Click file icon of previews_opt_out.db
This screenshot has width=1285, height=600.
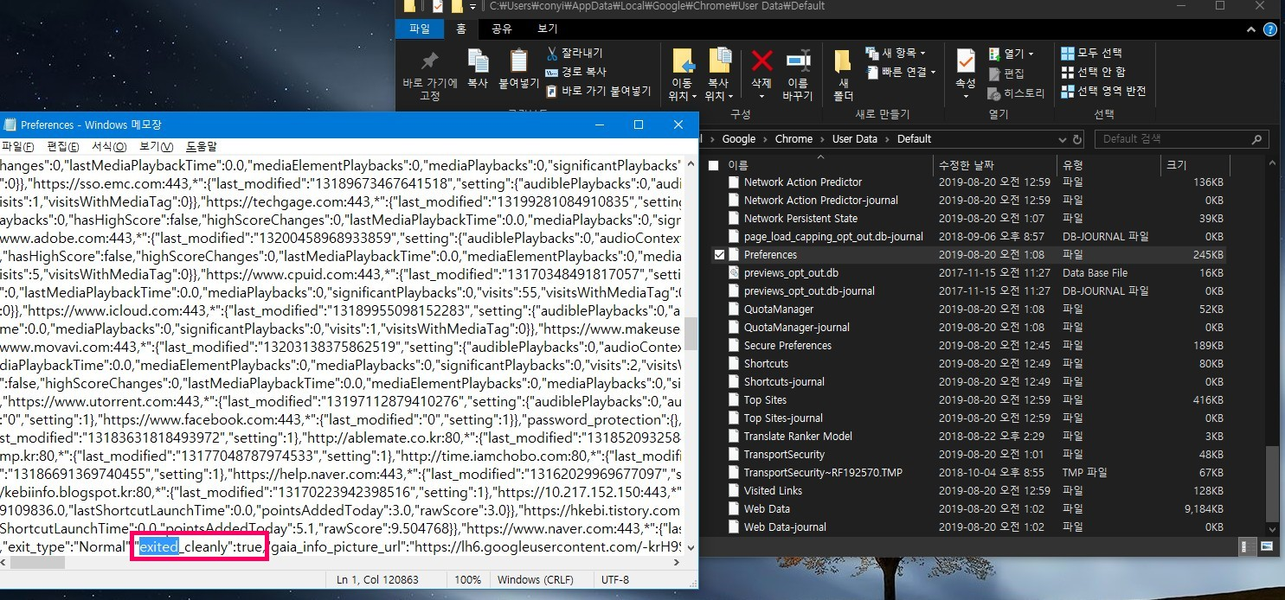735,272
